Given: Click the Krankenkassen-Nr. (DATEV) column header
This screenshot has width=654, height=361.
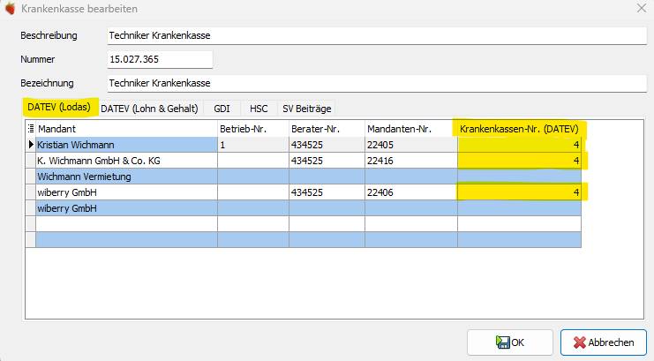Looking at the screenshot, I should pos(519,129).
